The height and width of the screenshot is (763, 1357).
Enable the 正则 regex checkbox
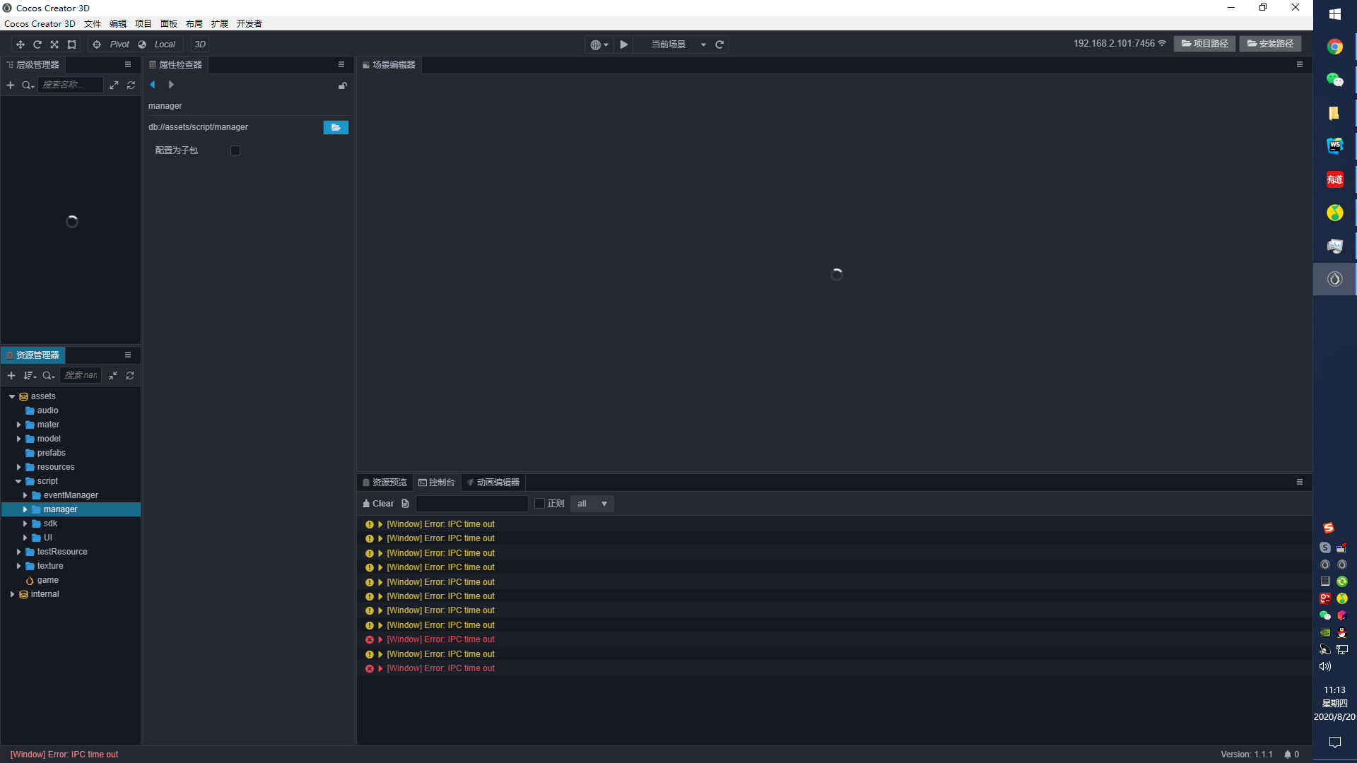tap(540, 504)
